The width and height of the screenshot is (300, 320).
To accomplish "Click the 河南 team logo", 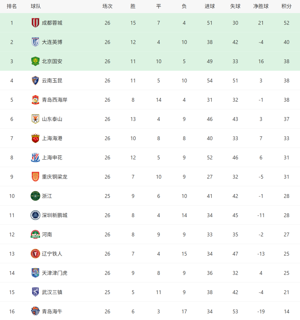I will [35, 234].
